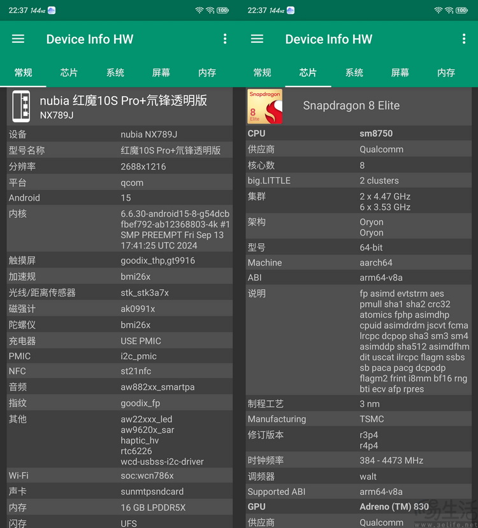Tap the 光线/距离传感器 value stk_stk3a7x

click(x=145, y=293)
